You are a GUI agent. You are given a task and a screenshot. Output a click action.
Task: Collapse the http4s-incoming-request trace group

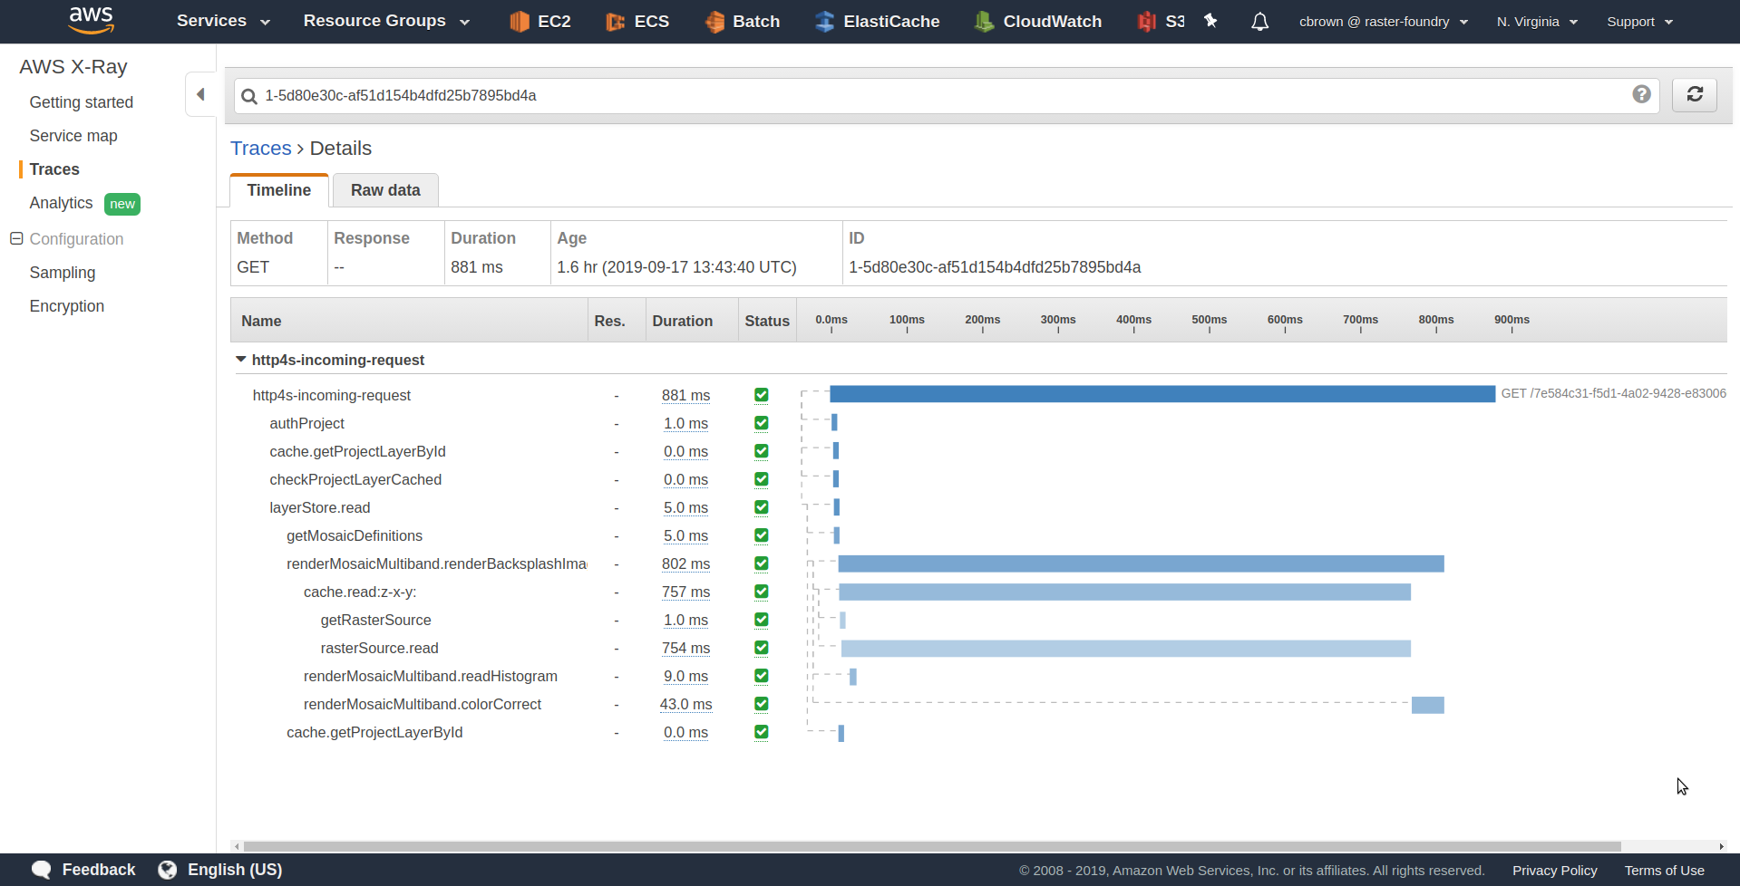pos(240,359)
